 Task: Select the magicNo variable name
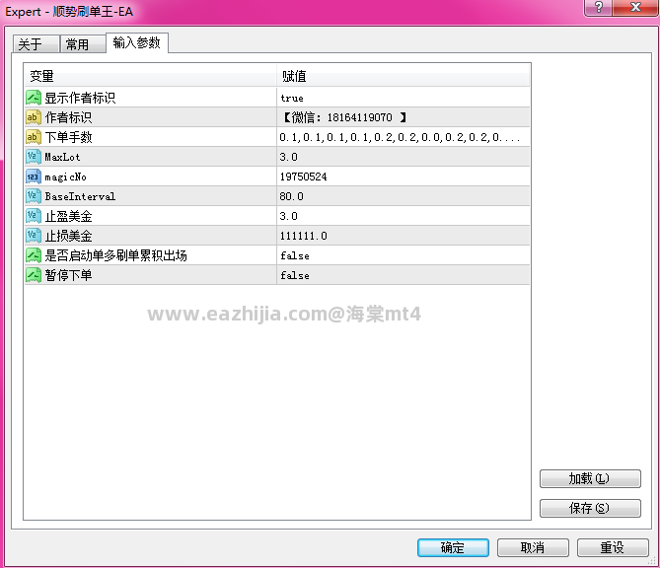click(x=66, y=177)
